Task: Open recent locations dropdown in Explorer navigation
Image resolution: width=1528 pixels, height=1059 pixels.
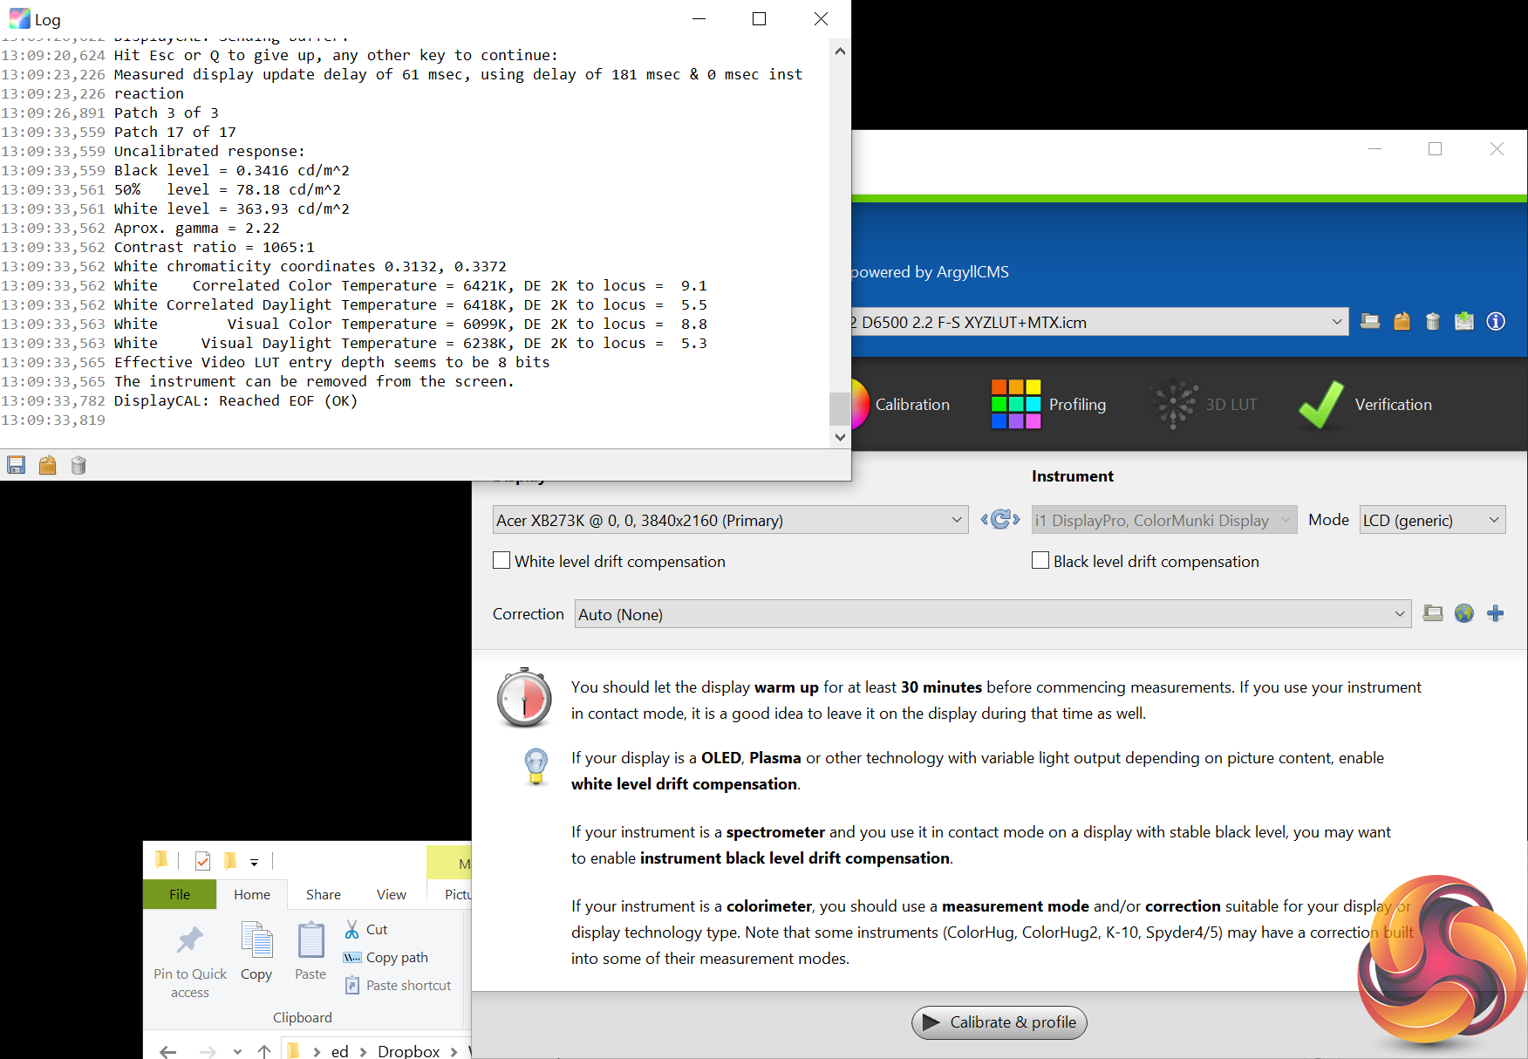Action: 237,1052
